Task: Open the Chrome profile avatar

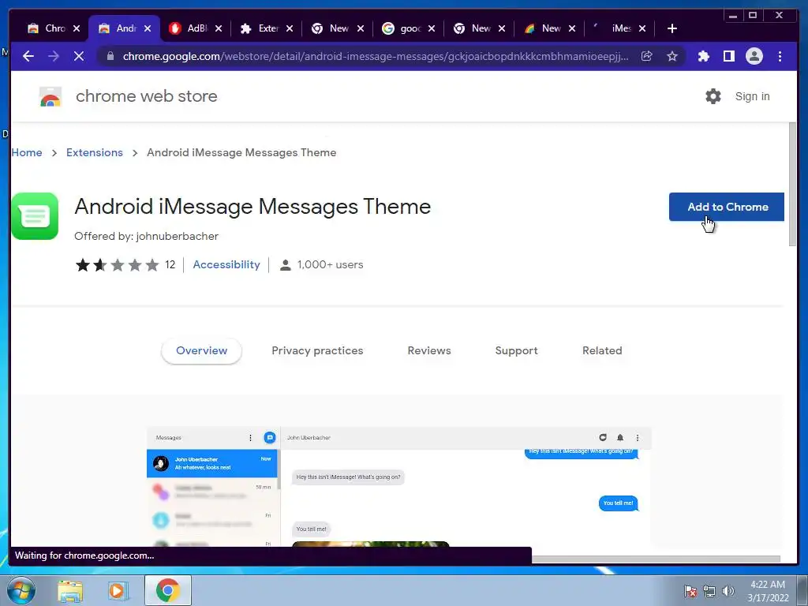Action: click(754, 56)
